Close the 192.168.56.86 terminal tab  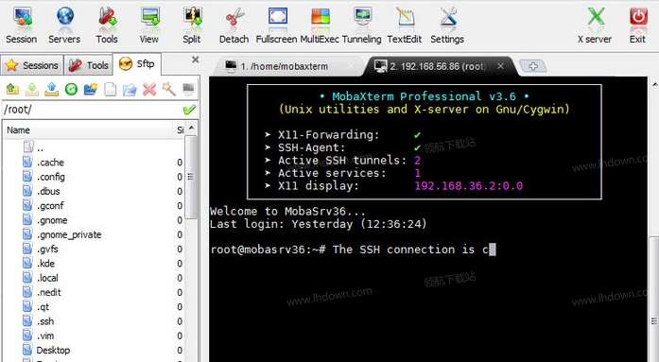(x=500, y=65)
